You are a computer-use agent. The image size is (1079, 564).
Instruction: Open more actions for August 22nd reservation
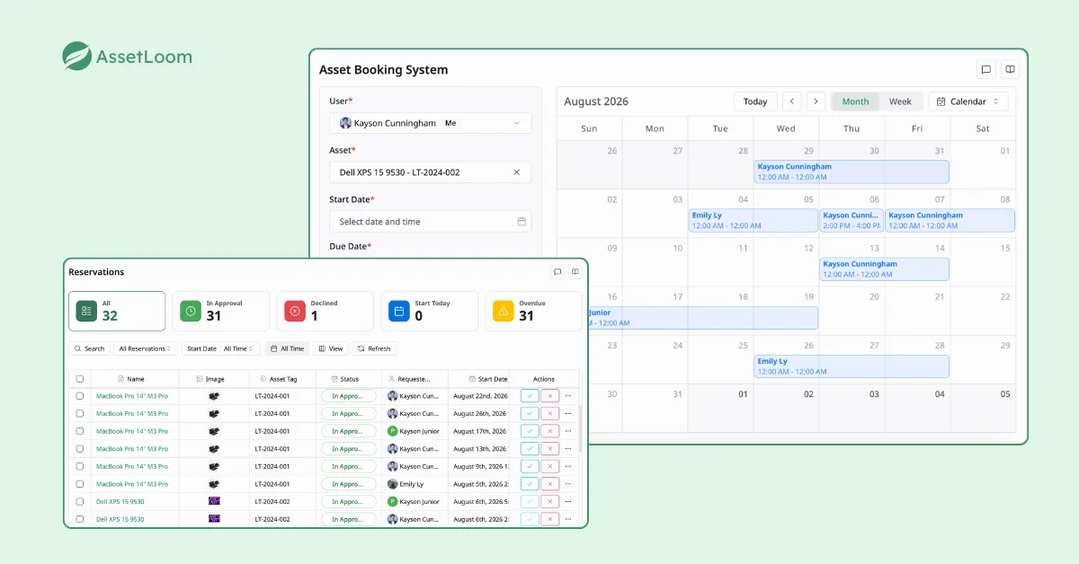tap(568, 395)
